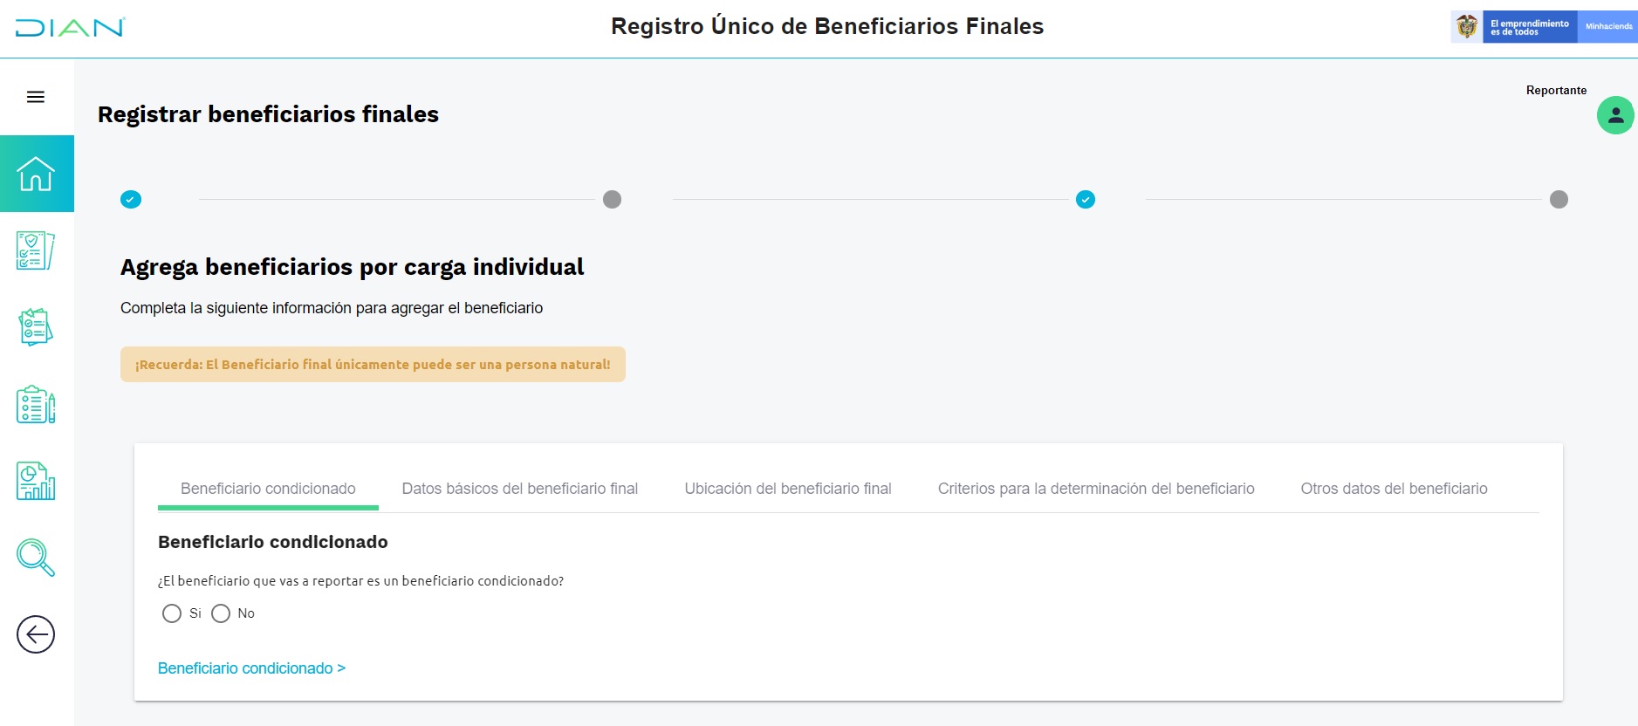Switch to Beneficiario condicionado tab

click(268, 489)
